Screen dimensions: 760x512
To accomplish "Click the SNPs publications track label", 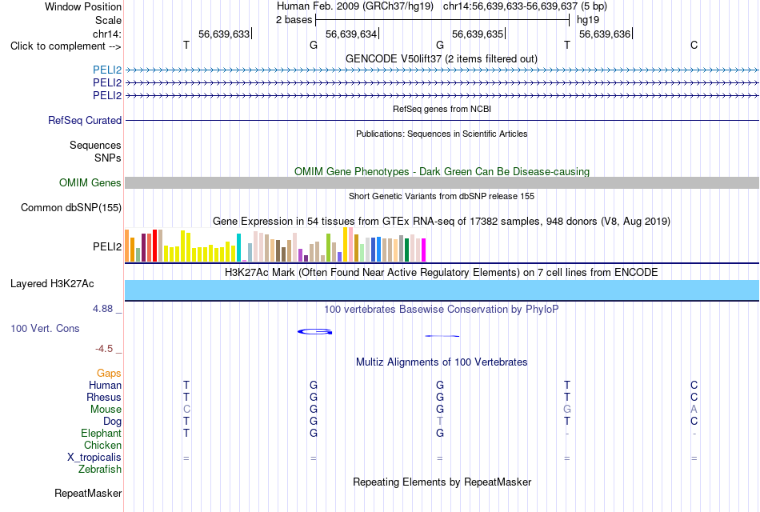I will (108, 158).
